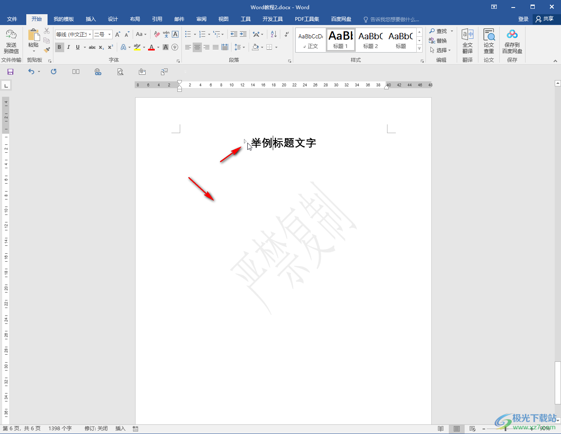Viewport: 561px width, 434px height.
Task: Click the Paste clipboard icon
Action: click(x=33, y=35)
